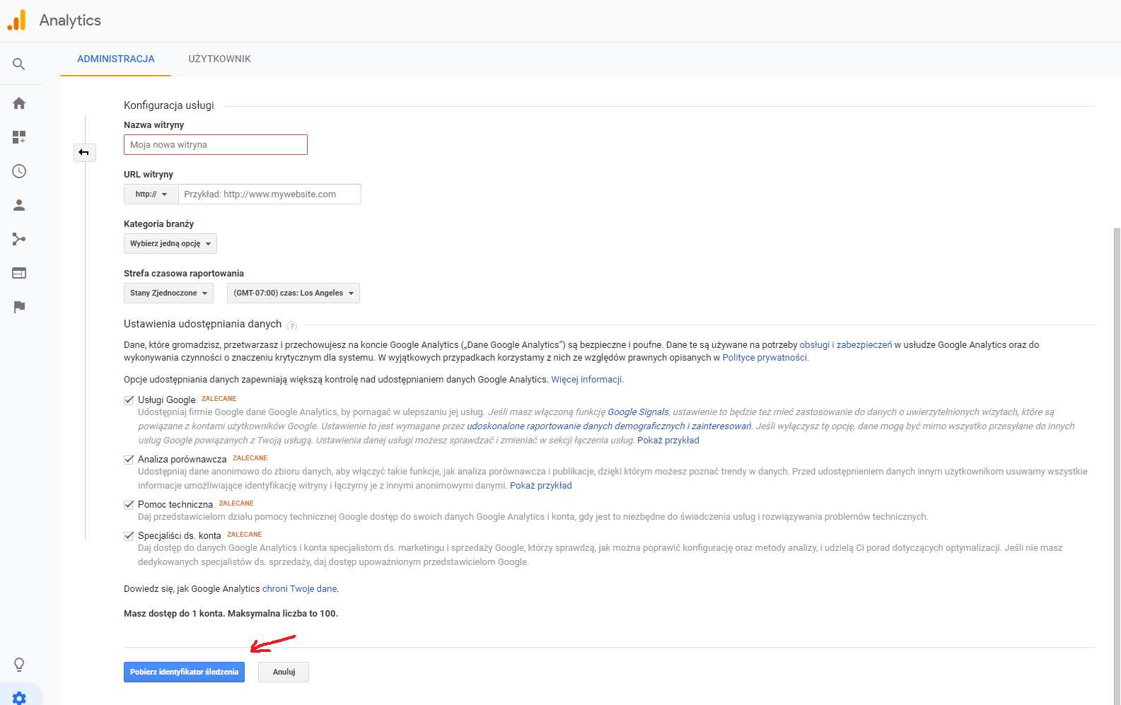Focus the URL witryny input field

pos(269,194)
